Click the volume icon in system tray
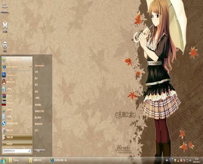The width and height of the screenshot is (203, 164). pyautogui.click(x=190, y=161)
